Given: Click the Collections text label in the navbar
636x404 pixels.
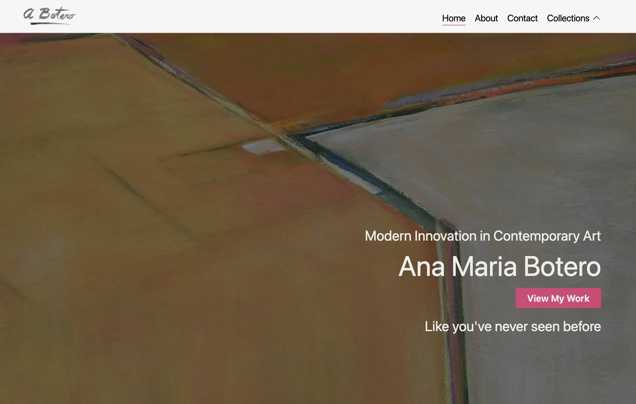Looking at the screenshot, I should coord(568,18).
